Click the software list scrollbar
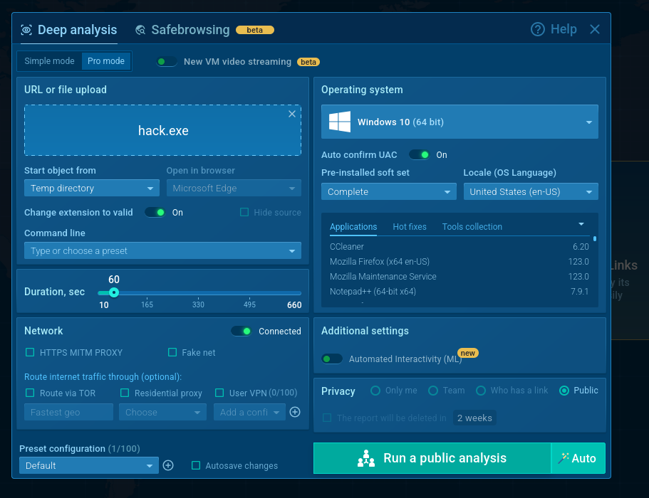 tap(595, 238)
